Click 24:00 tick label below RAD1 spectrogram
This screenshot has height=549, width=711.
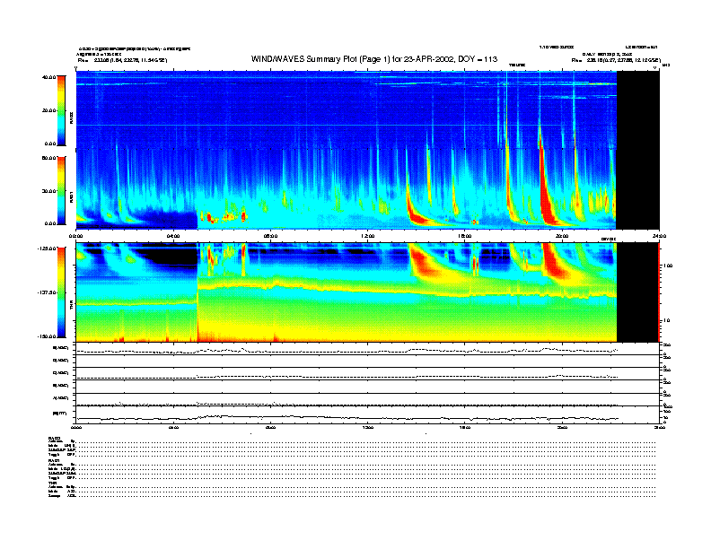pyautogui.click(x=659, y=236)
